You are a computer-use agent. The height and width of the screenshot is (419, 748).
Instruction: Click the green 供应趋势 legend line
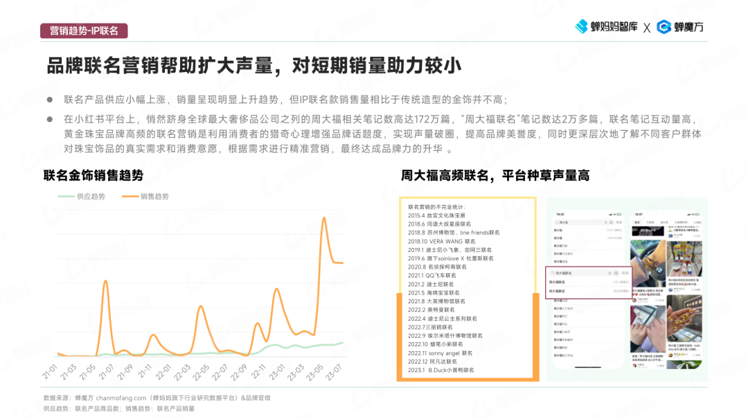click(x=66, y=196)
